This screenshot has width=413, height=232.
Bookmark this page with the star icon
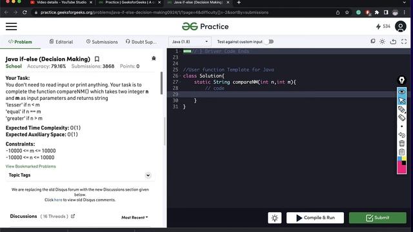(347, 12)
